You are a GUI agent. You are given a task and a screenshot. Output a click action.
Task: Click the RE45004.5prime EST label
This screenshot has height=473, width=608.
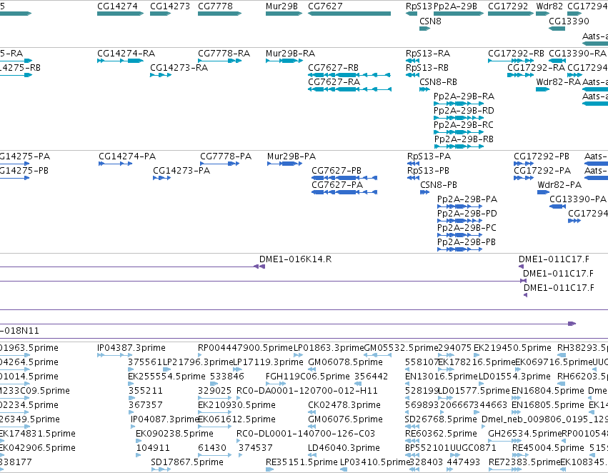coord(548,448)
